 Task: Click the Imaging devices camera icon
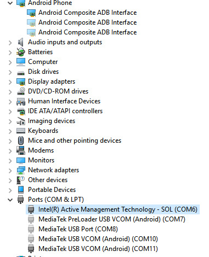[x=21, y=121]
